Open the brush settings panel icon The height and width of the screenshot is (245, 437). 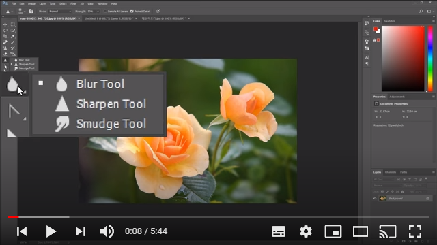[x=31, y=11]
